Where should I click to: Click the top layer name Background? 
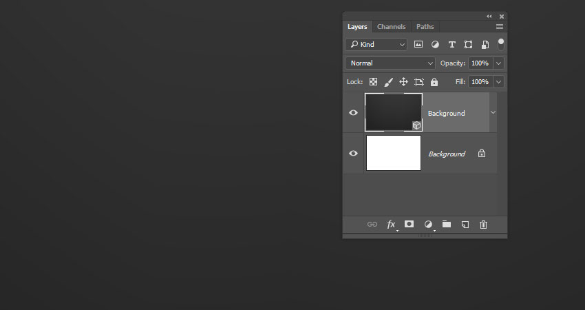coord(446,113)
